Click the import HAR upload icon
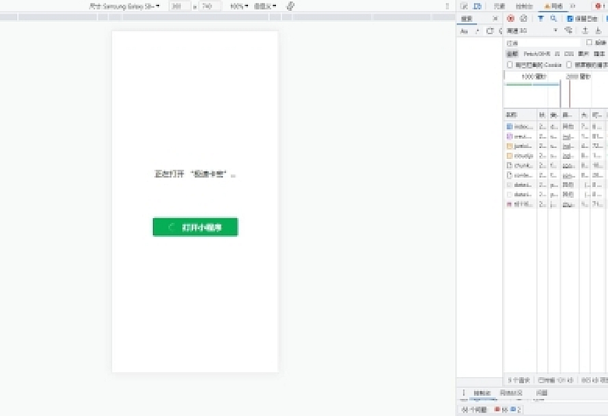The width and height of the screenshot is (608, 416). [x=585, y=31]
